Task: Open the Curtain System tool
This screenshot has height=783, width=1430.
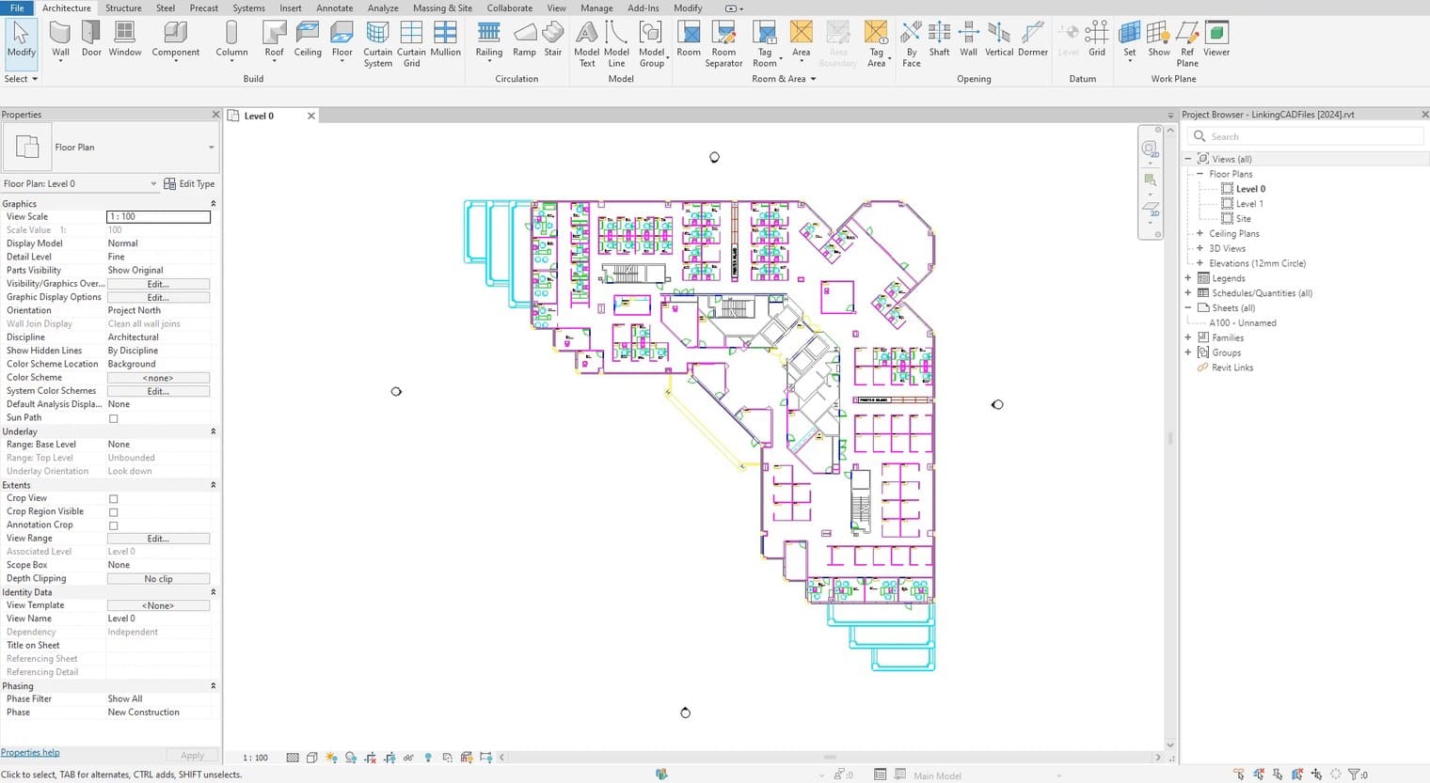Action: click(377, 44)
